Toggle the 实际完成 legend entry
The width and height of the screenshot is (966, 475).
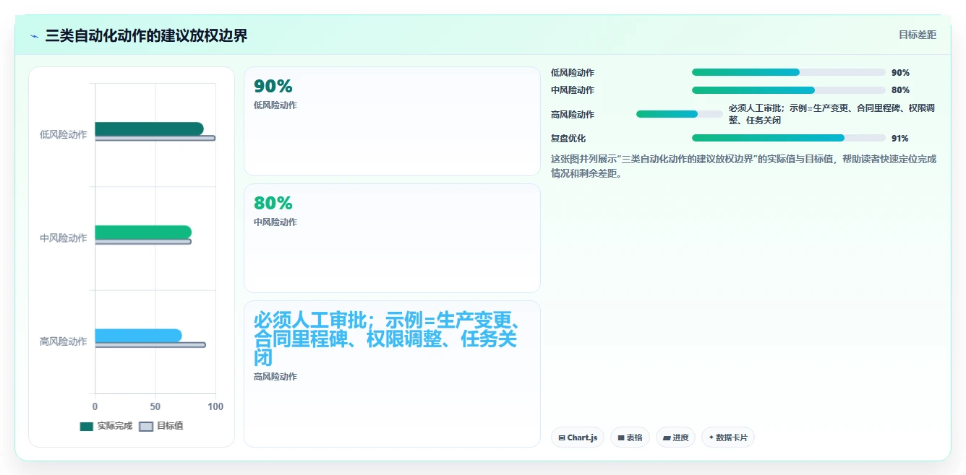point(106,426)
